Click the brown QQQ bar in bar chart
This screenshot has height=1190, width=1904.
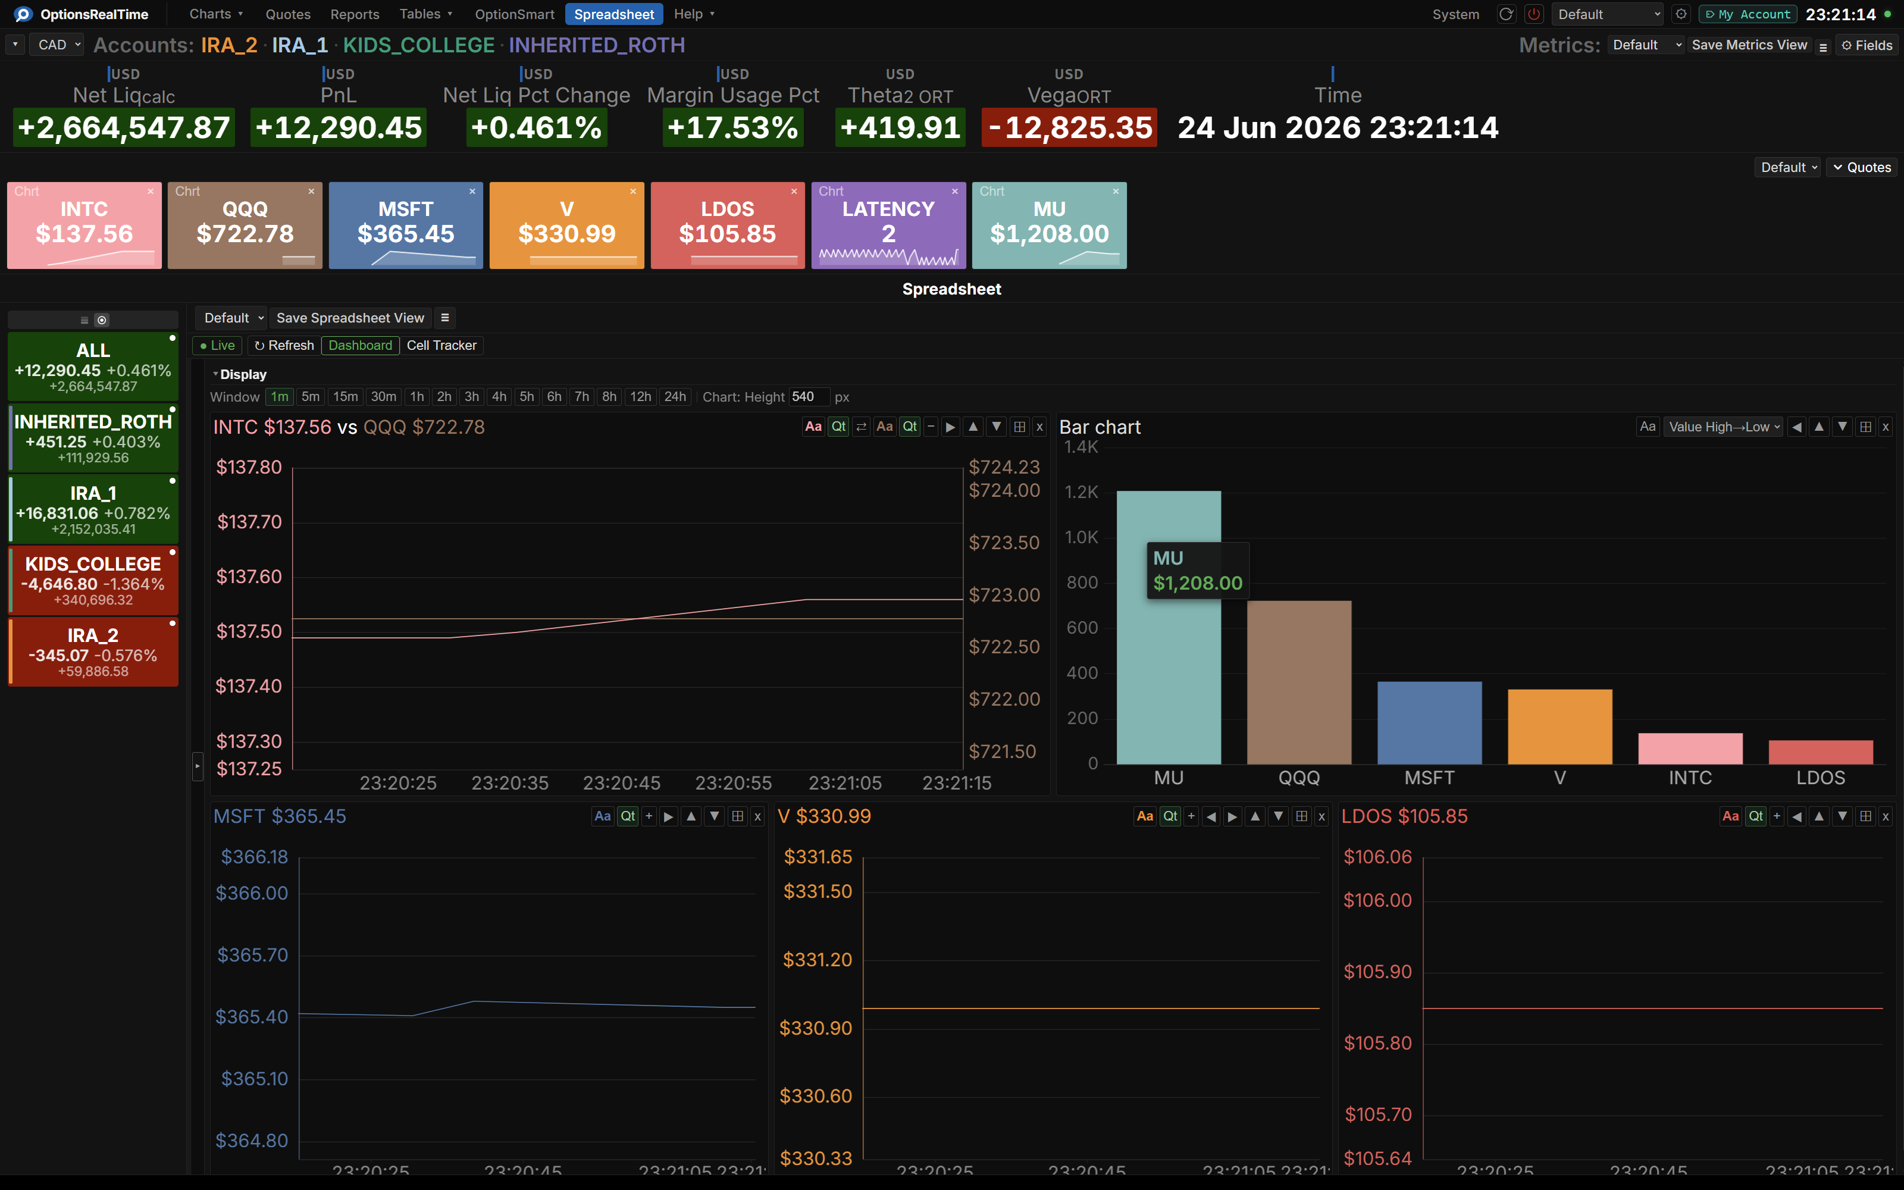(x=1299, y=682)
